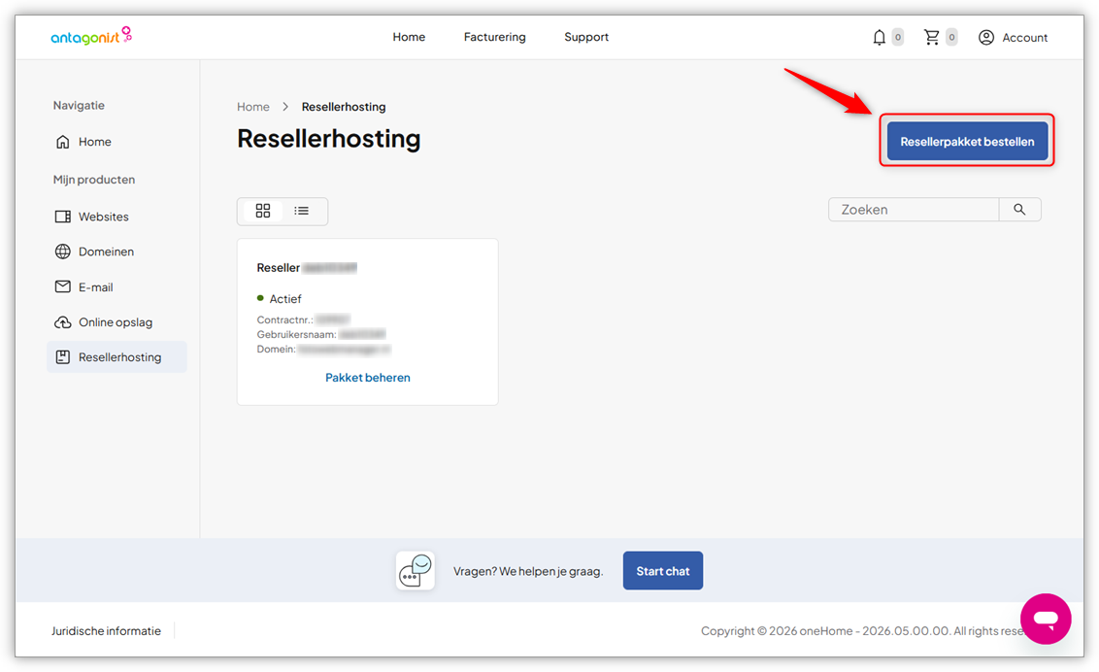Open Pakket beheren for the reseller package
1099x672 pixels.
coord(367,377)
